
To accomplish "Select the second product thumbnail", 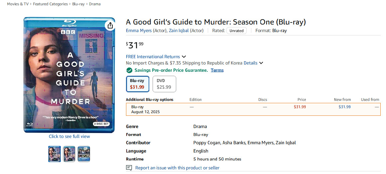I will point(69,154).
